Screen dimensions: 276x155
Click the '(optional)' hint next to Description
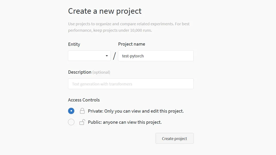click(x=101, y=72)
